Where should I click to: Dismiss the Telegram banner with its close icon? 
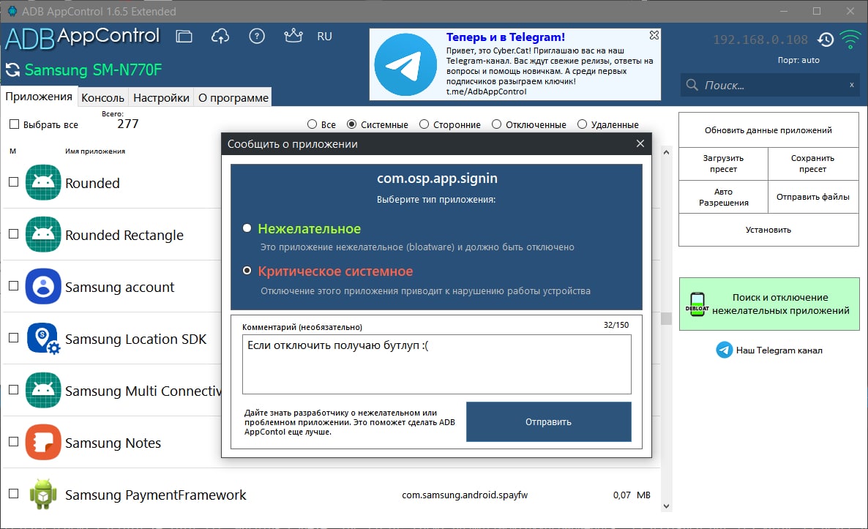[x=654, y=35]
